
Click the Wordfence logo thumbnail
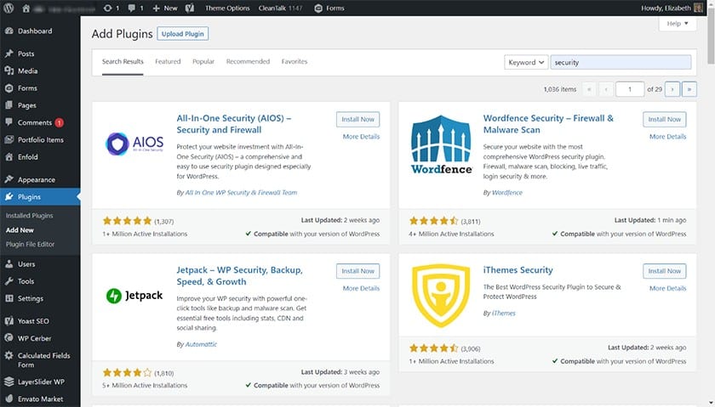coord(442,144)
